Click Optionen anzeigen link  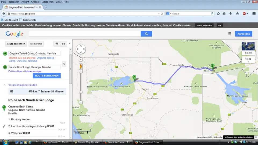point(33,71)
